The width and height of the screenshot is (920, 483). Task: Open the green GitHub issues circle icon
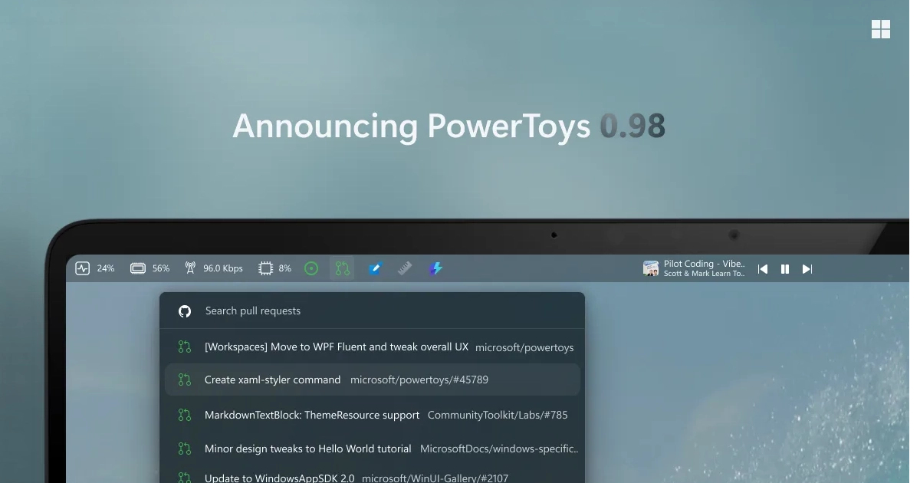click(x=311, y=268)
